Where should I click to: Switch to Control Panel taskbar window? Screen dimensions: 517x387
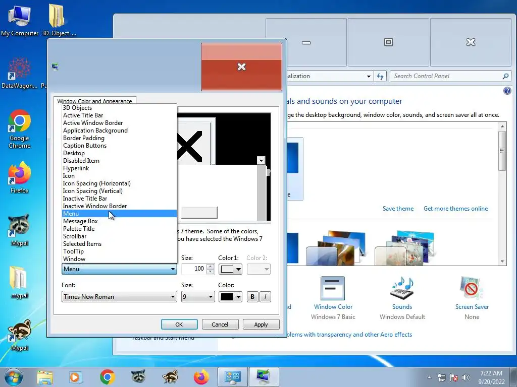233,377
